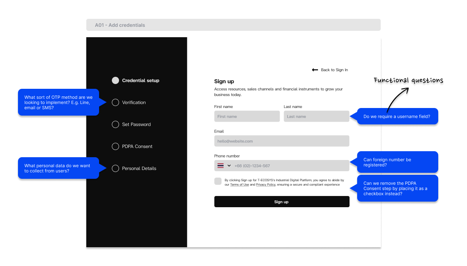This screenshot has width=467, height=266.
Task: Open the Terms of Use link
Action: coord(239,185)
